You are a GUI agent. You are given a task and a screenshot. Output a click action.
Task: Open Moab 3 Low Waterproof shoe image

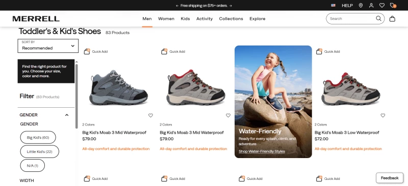point(350,89)
